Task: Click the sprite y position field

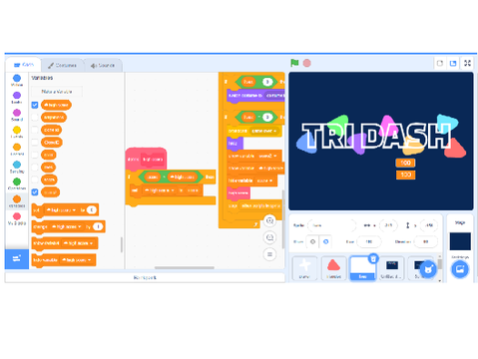Action: (x=429, y=225)
